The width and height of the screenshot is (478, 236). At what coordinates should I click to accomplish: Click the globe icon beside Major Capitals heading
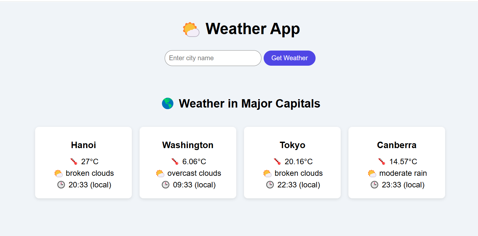tap(168, 104)
